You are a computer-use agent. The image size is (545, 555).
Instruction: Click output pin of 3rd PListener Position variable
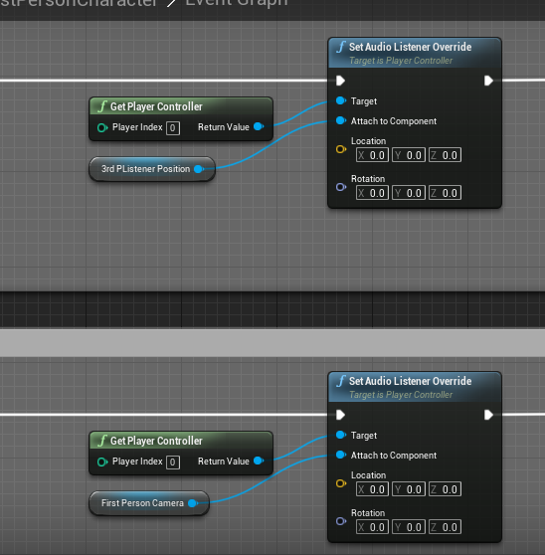coord(199,169)
